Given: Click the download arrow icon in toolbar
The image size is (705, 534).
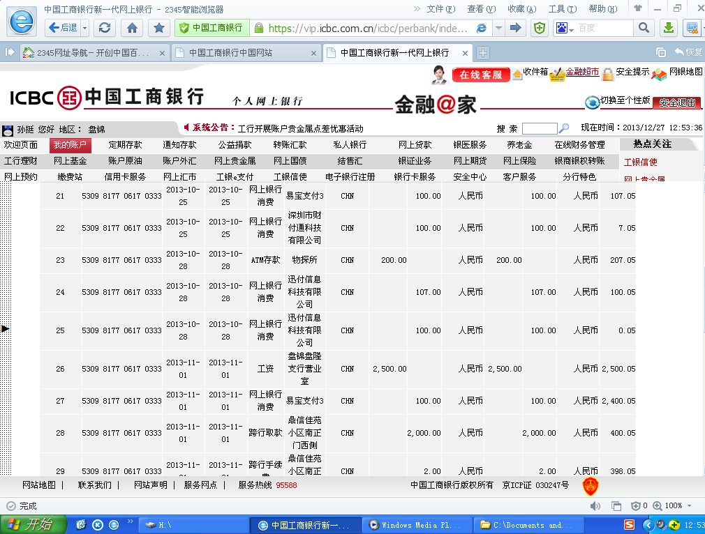Looking at the screenshot, I should tap(668, 28).
